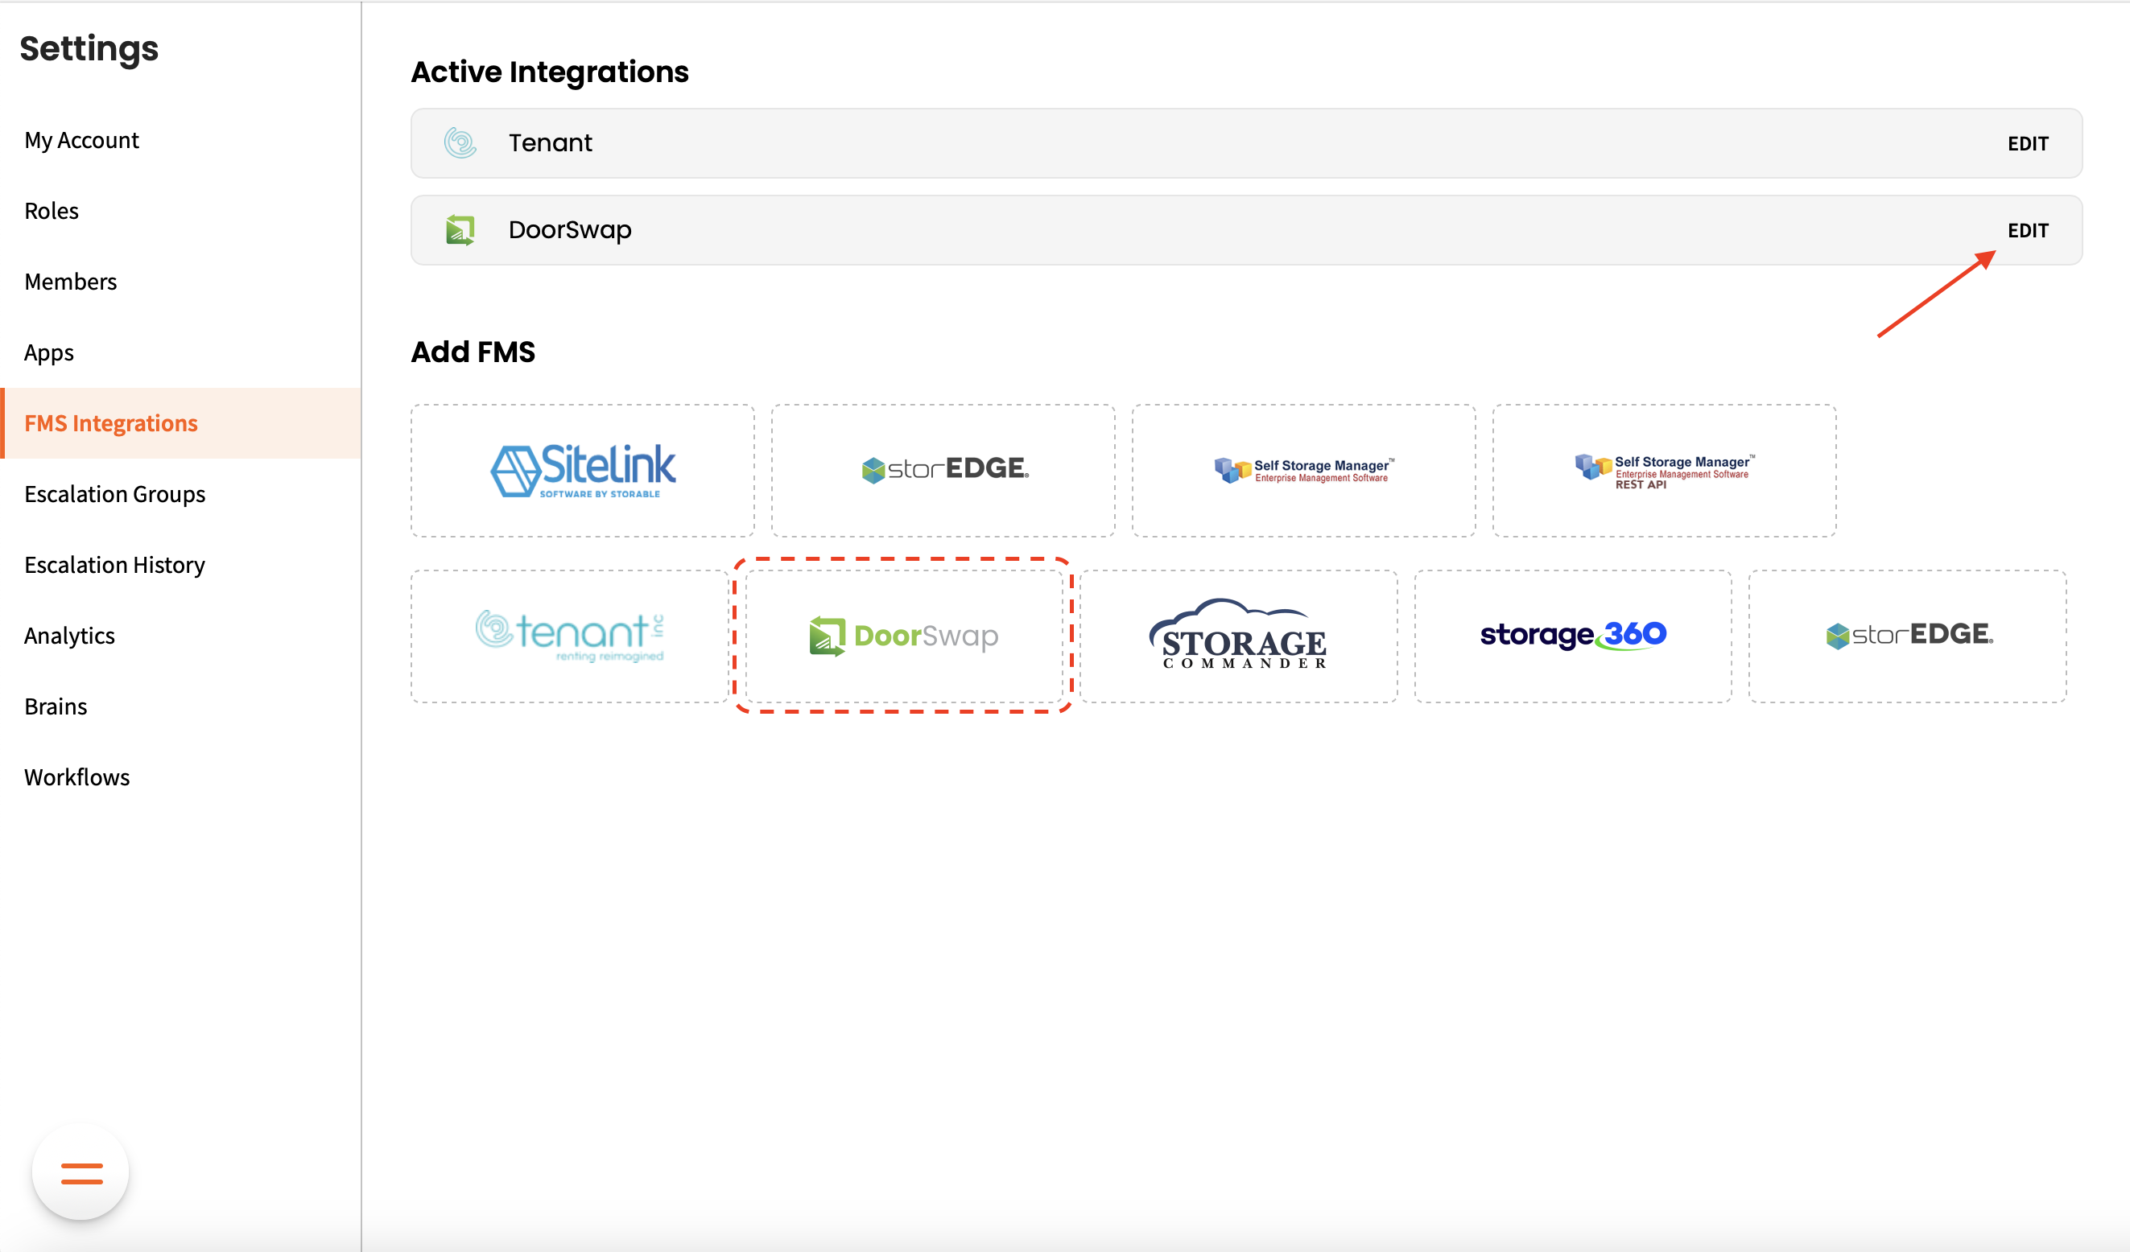Go to Roles settings page
Viewport: 2130px width, 1252px height.
52,211
